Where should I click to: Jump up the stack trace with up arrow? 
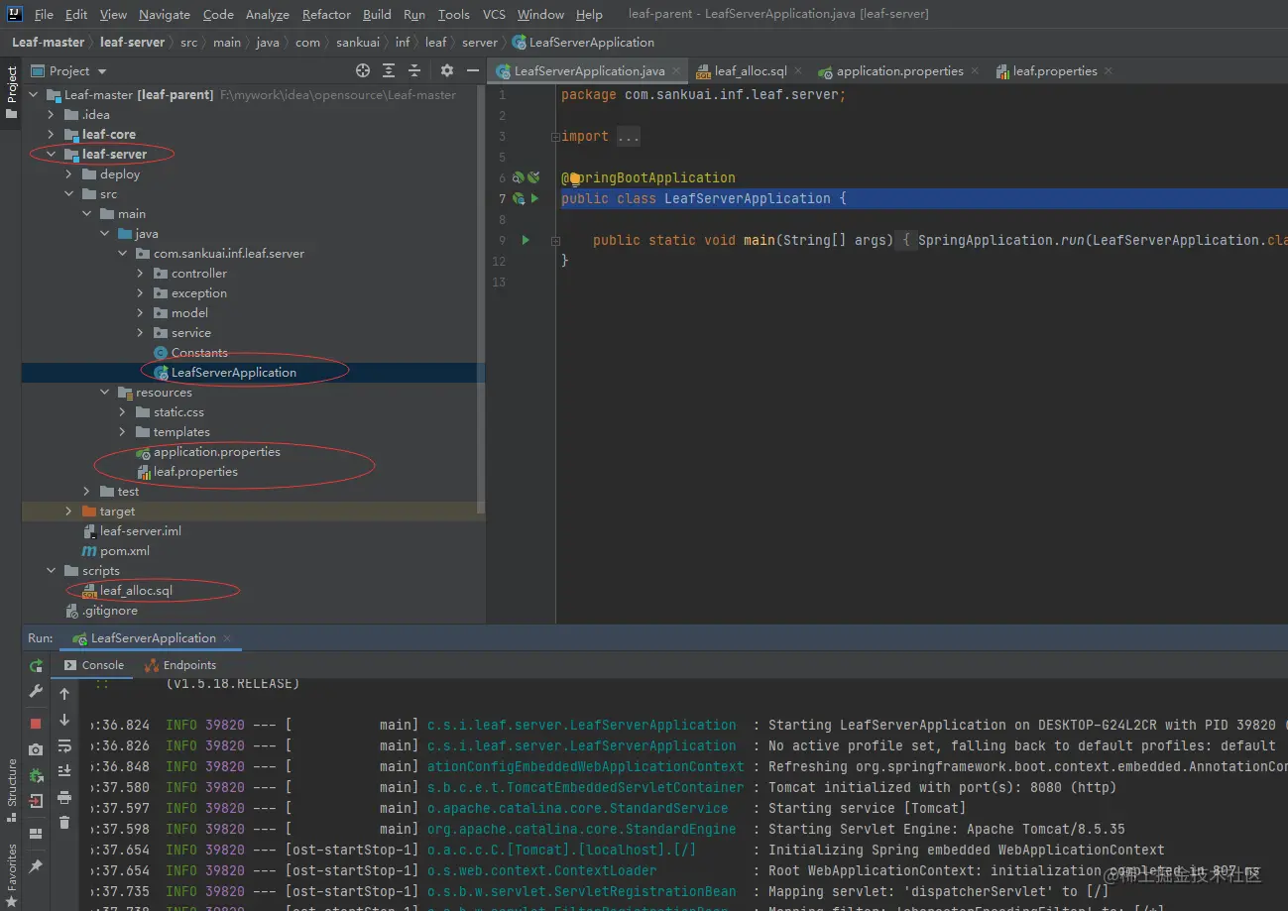pyautogui.click(x=64, y=694)
